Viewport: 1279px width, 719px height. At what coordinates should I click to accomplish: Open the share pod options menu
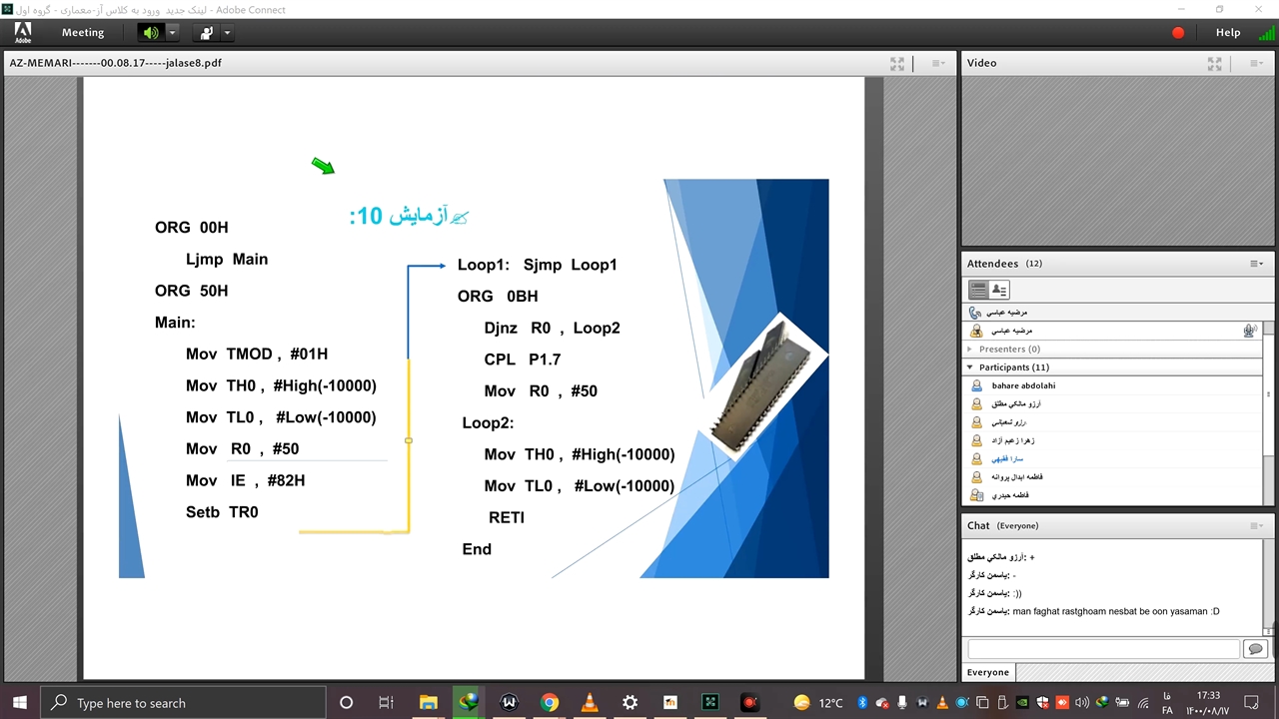click(x=938, y=63)
